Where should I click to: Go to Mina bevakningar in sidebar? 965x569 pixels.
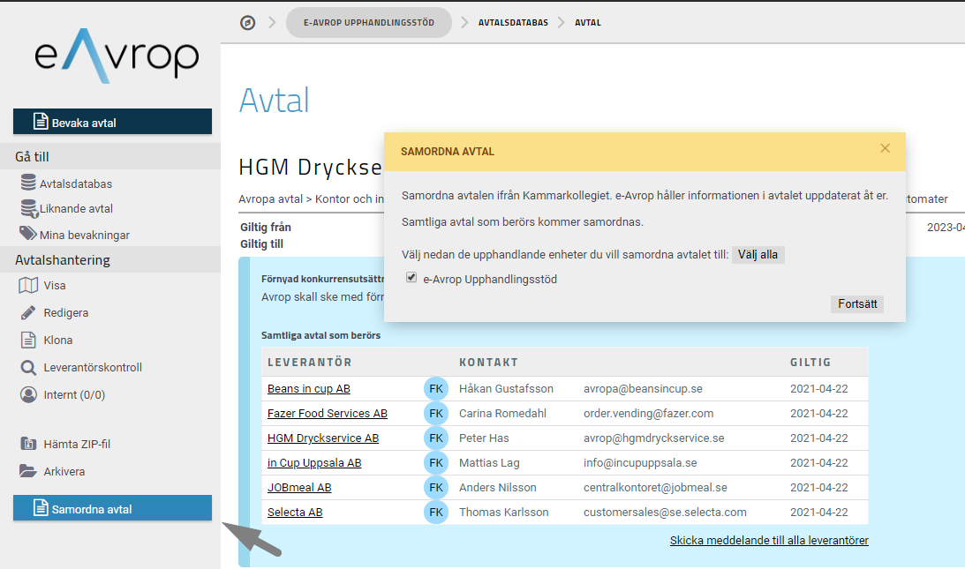point(84,235)
